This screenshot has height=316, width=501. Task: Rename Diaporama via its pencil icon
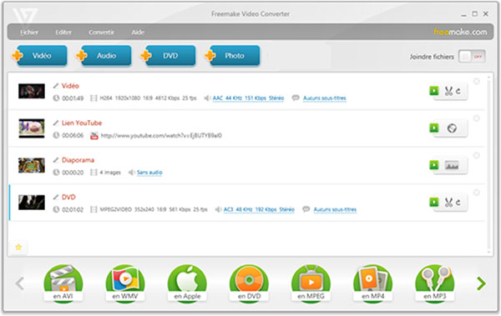click(x=56, y=160)
